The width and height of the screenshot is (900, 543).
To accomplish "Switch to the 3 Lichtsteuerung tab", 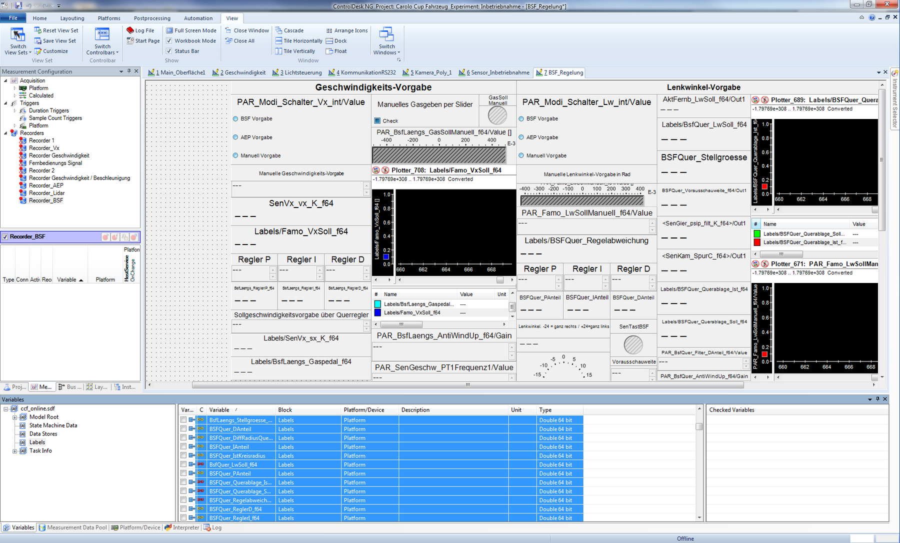I will 297,72.
